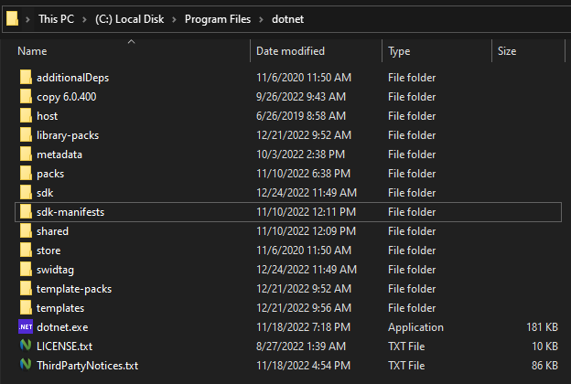Image resolution: width=571 pixels, height=384 pixels.
Task: Click the date 10/3/2022 2:38 PM
Action: point(300,155)
